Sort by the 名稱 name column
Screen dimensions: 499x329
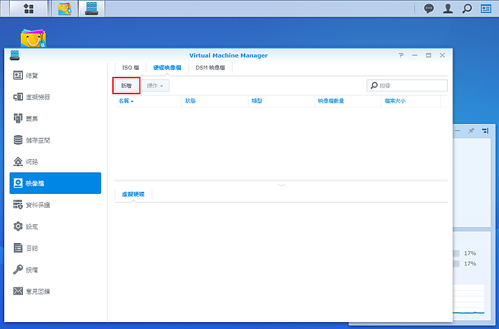click(148, 101)
